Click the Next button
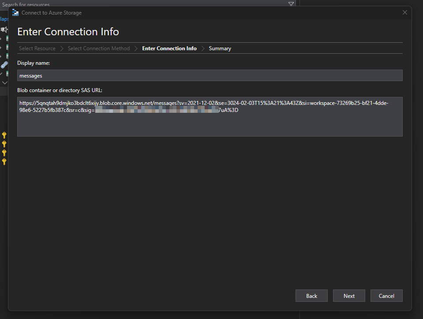 (349, 296)
